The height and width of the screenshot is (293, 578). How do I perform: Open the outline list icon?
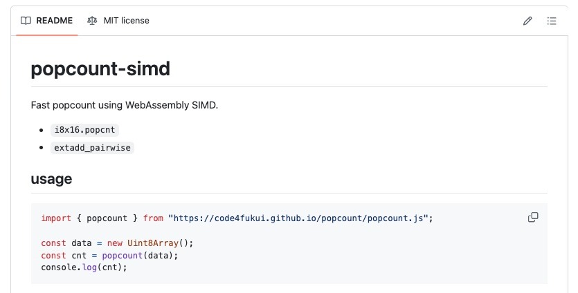pos(552,21)
